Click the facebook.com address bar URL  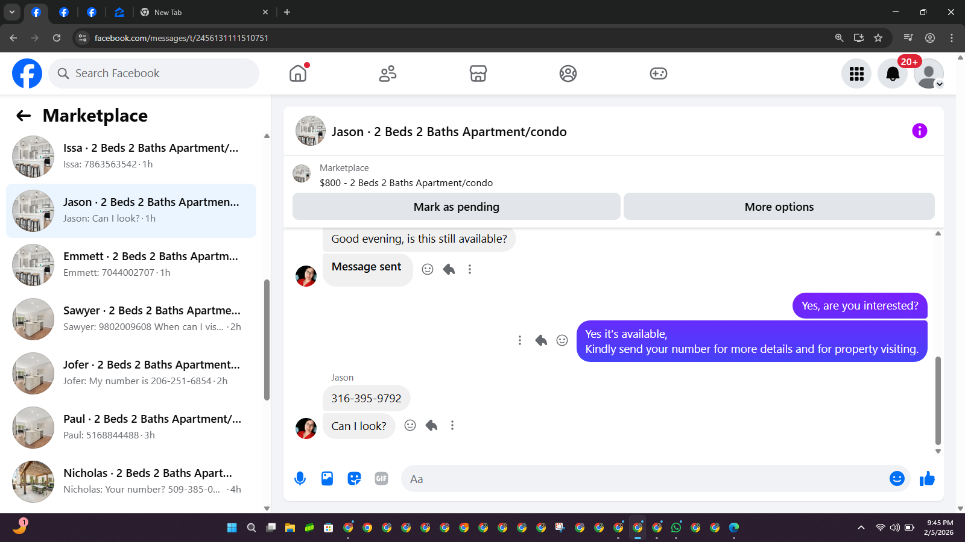(x=182, y=38)
